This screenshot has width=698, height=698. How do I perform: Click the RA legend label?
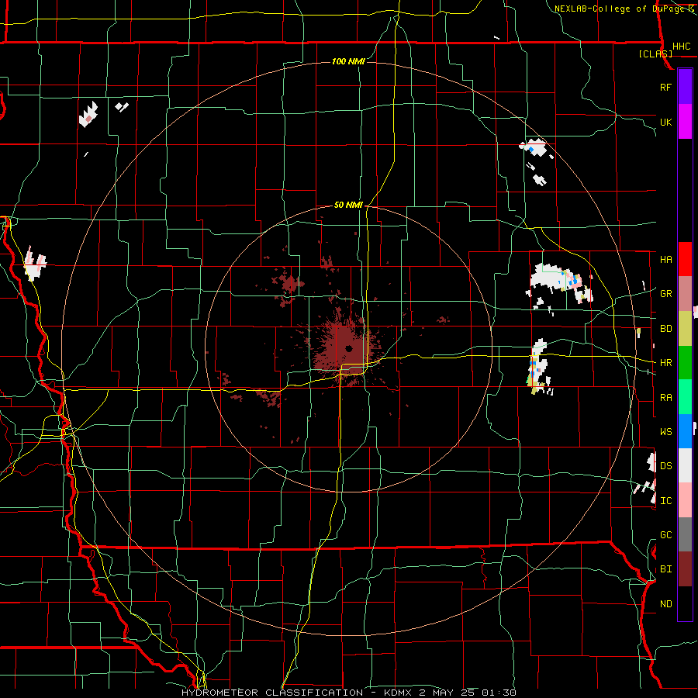666,398
